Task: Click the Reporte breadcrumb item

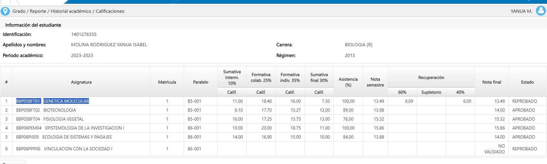Action: 38,11
